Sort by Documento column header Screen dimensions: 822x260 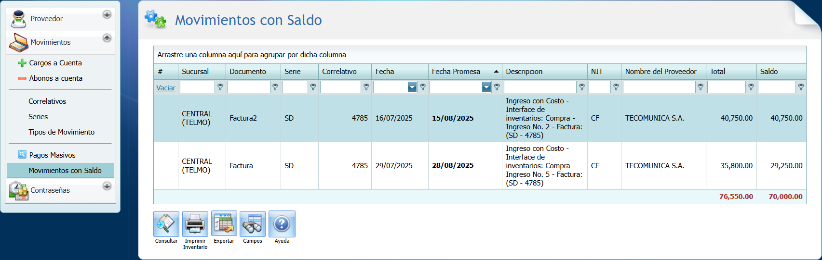click(253, 72)
